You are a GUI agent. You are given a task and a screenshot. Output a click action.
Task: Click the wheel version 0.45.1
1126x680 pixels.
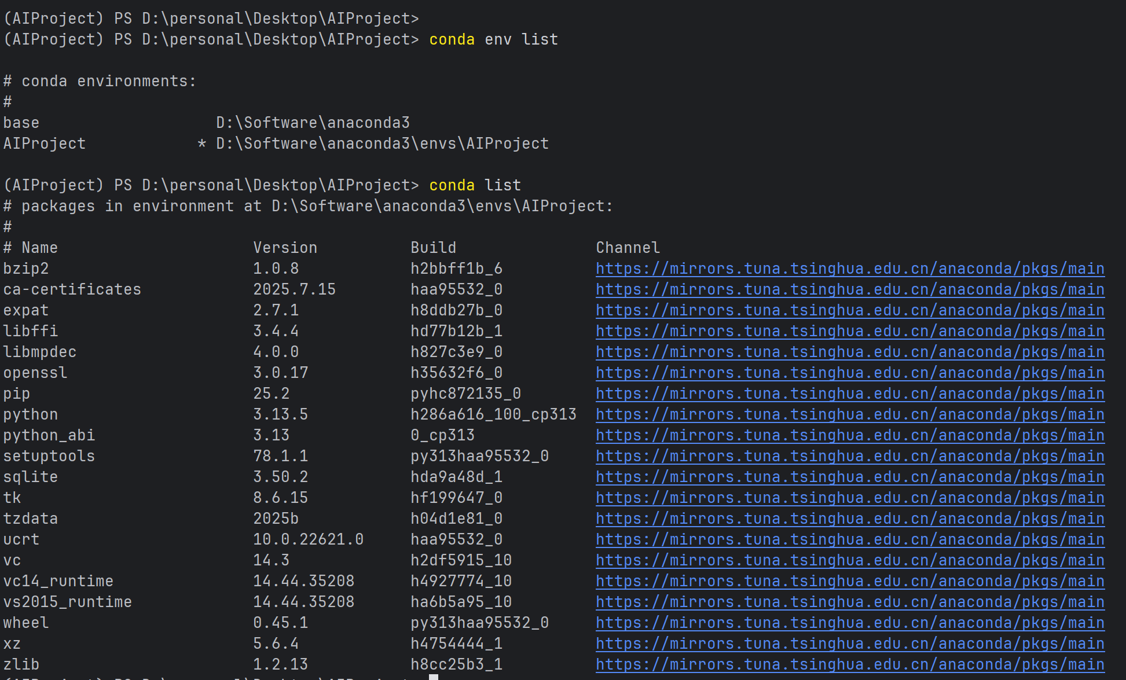pyautogui.click(x=280, y=623)
